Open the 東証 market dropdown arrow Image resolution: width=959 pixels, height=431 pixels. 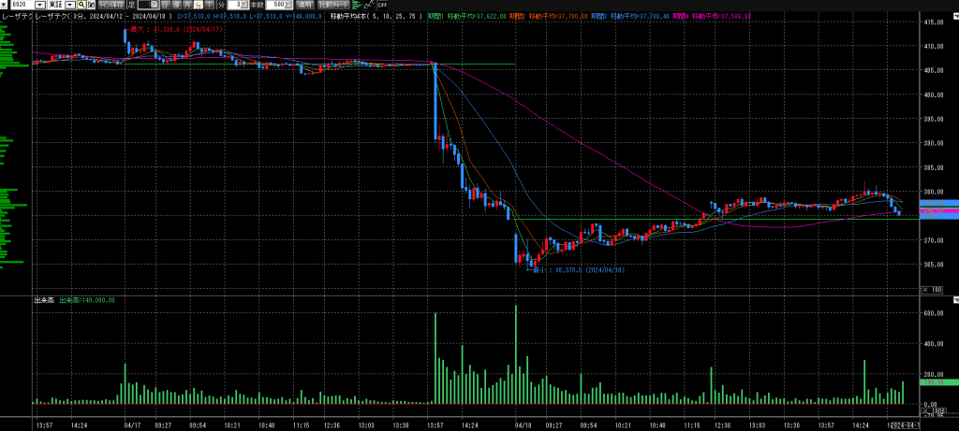69,5
